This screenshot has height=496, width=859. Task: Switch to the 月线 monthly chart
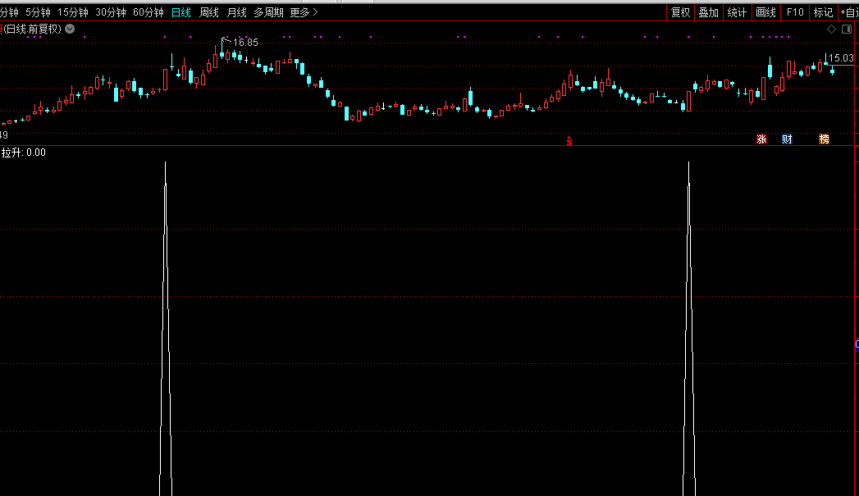click(236, 12)
